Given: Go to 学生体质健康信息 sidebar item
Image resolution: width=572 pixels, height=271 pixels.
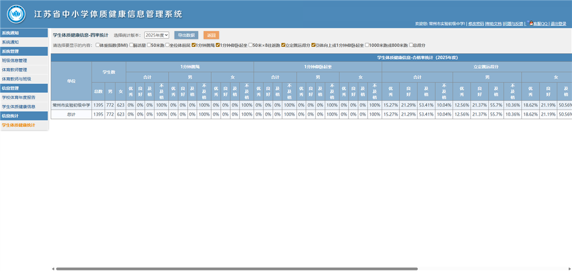Looking at the screenshot, I should (x=18, y=106).
